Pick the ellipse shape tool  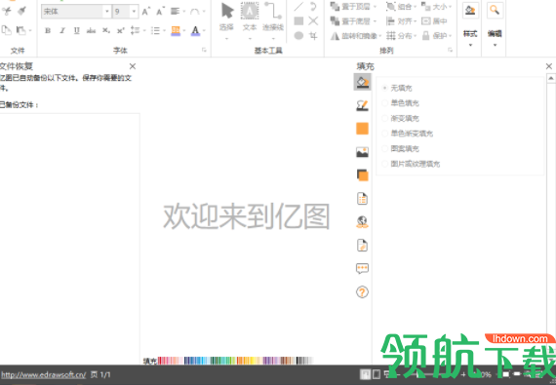pos(298,35)
